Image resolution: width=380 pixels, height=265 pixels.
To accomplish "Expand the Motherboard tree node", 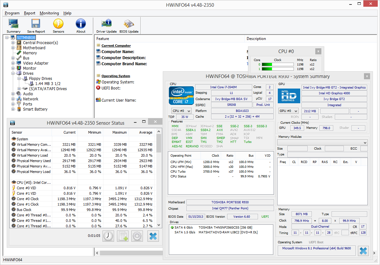I will pos(13,48).
